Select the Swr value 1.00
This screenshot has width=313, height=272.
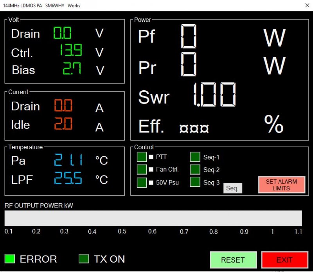click(214, 94)
